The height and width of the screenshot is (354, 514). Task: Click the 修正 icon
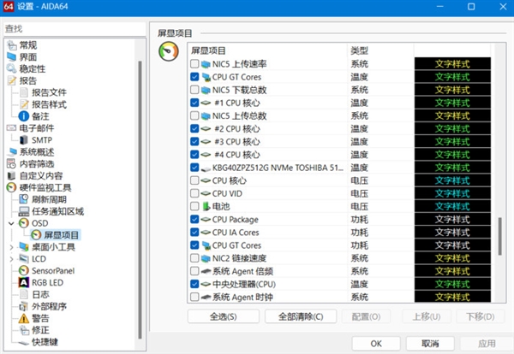(x=24, y=330)
